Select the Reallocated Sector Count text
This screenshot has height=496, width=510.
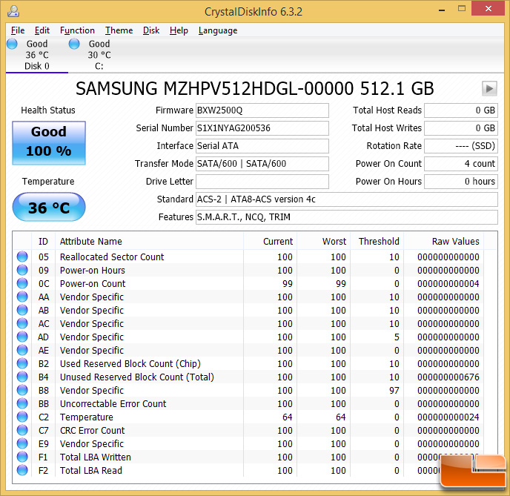112,257
